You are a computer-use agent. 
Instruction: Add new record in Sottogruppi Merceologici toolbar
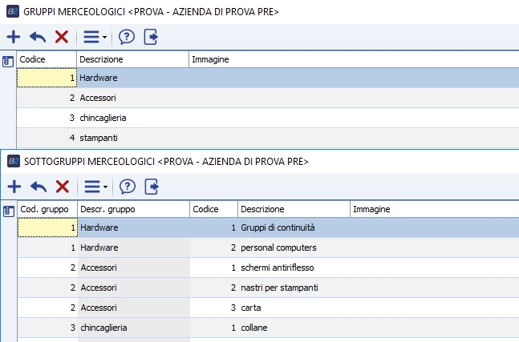pos(14,186)
